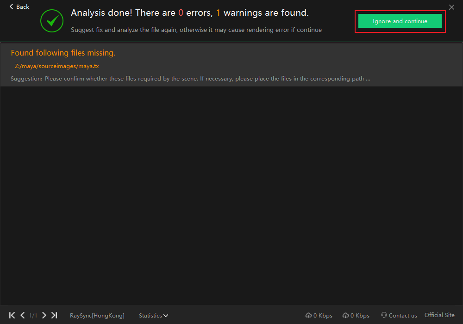This screenshot has height=324, width=463.
Task: Jump to the last page
Action: pos(54,315)
